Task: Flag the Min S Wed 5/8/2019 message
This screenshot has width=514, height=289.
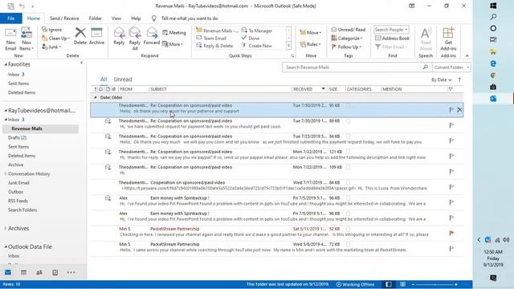Action: [451, 249]
